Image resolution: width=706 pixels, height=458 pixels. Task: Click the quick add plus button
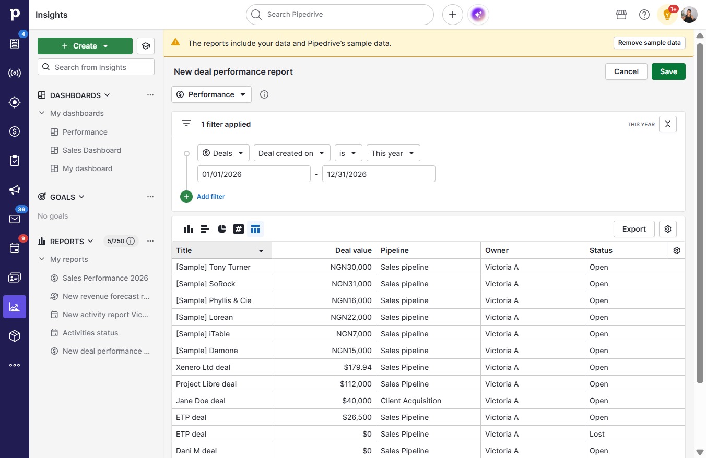coord(453,15)
